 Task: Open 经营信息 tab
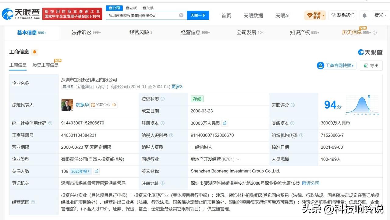(196, 32)
